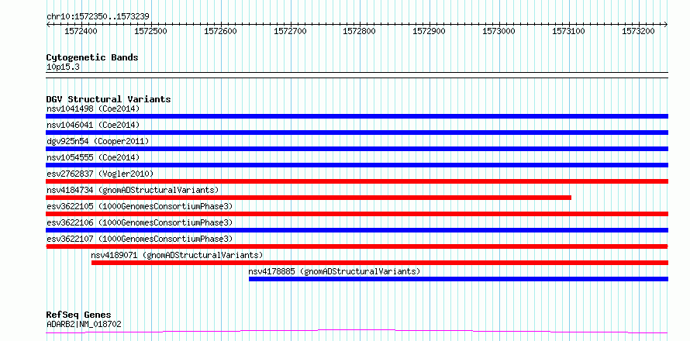Click the esv3622107 1000Genomes label
The height and width of the screenshot is (341, 690).
[x=140, y=239]
